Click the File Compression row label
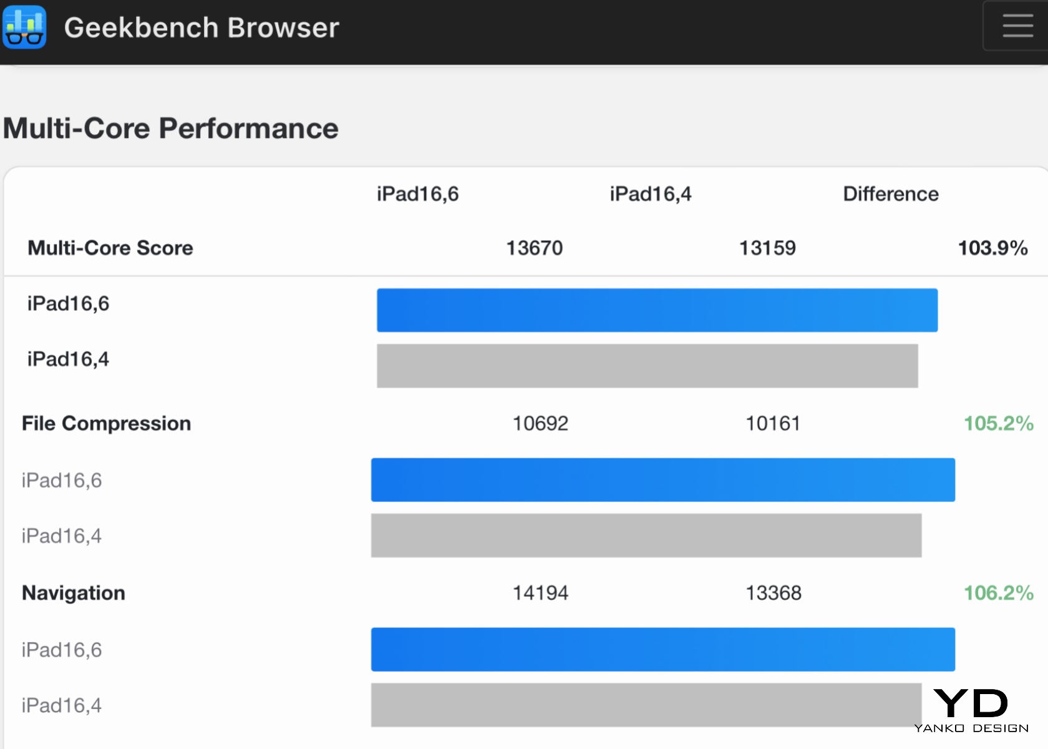 pyautogui.click(x=106, y=423)
